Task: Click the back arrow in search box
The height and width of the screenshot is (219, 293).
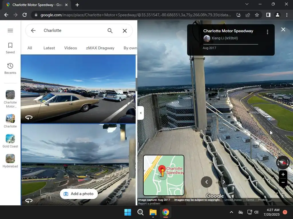Action: pos(33,30)
